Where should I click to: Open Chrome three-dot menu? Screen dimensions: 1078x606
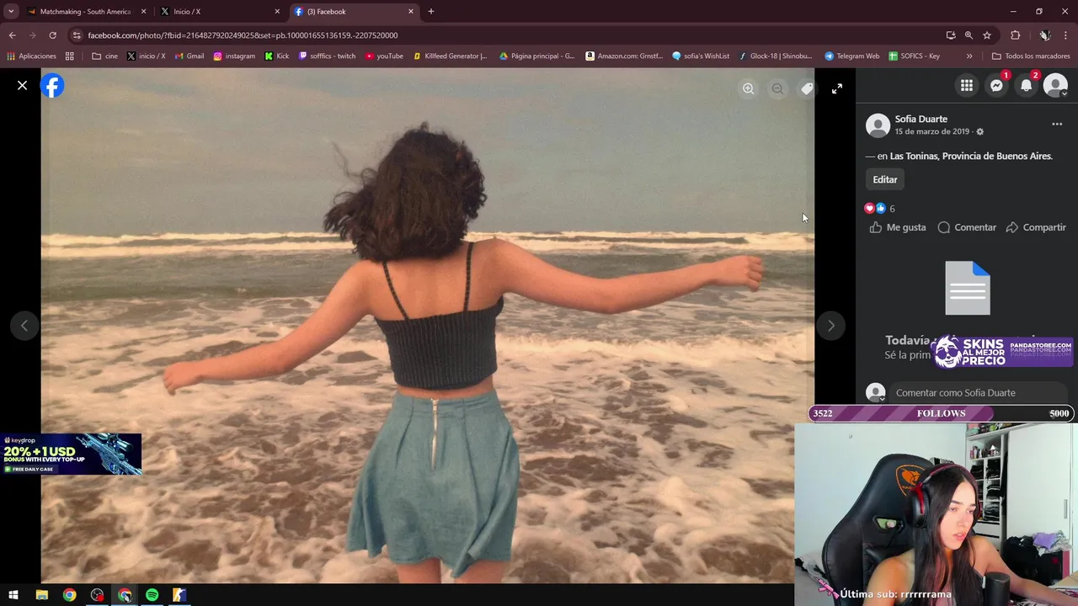coord(1066,35)
